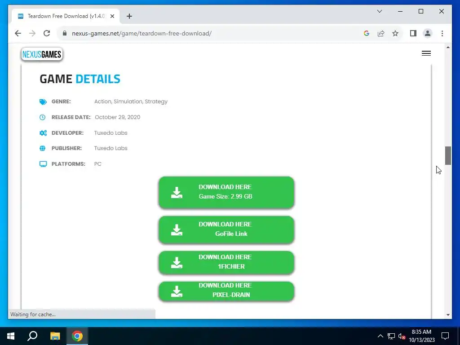Open a new tab with plus button
Viewport: 460px width, 345px height.
coord(129,16)
